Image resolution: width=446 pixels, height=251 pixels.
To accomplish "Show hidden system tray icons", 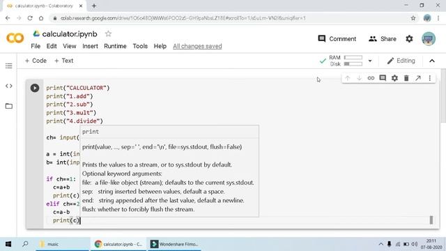I will (381, 244).
